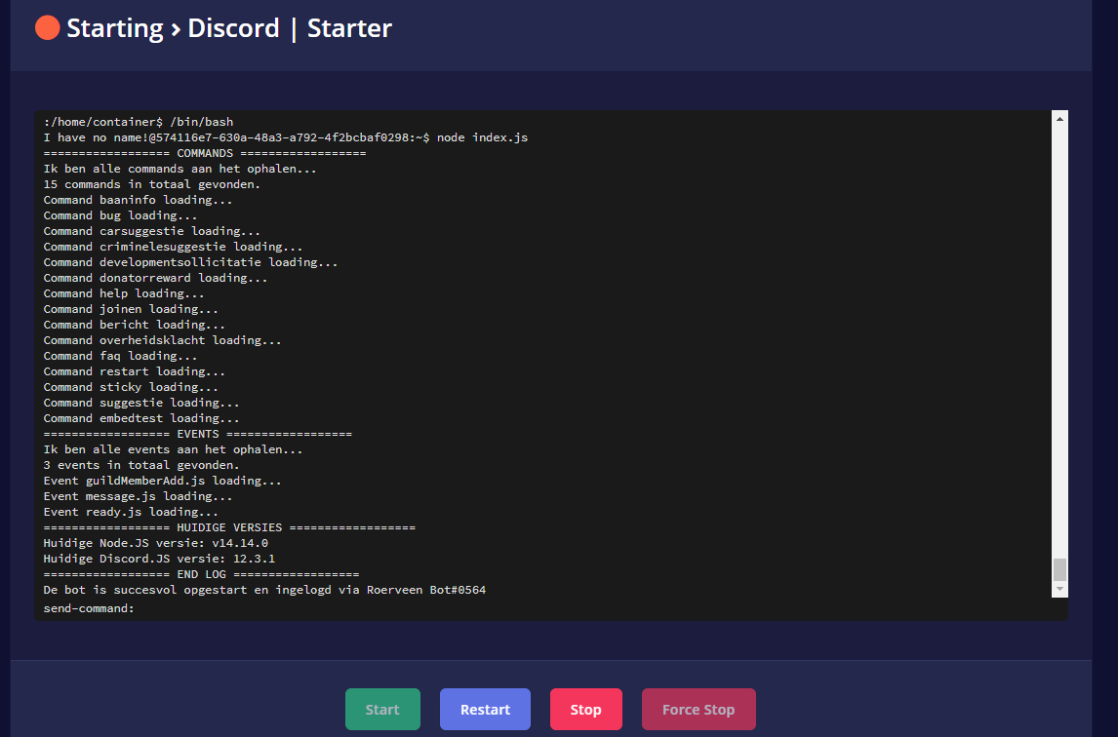
Task: Click the 'node index.js' prompt line
Action: click(x=286, y=137)
